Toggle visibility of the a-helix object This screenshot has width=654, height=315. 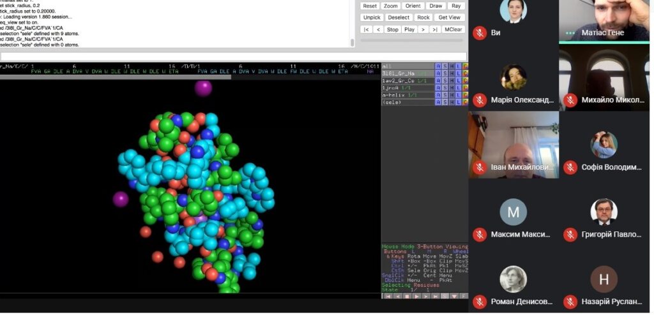click(408, 95)
